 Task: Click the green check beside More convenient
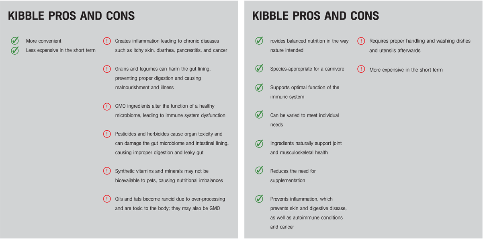click(15, 41)
